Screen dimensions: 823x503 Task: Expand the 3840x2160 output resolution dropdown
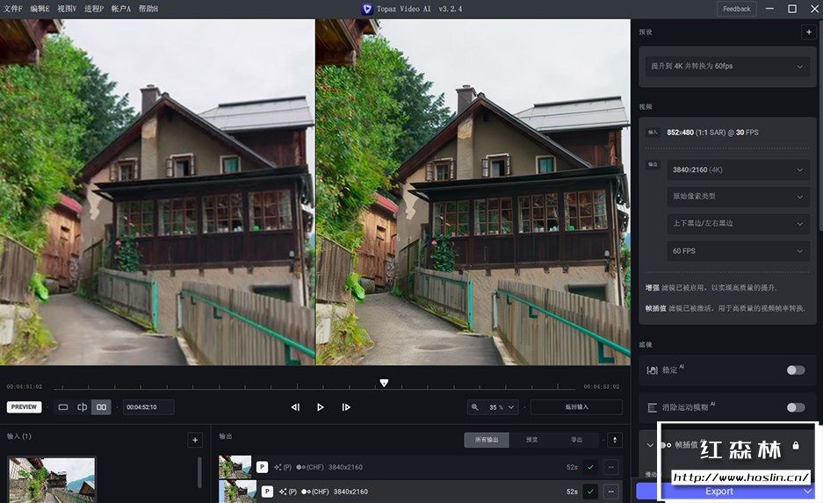[x=736, y=169]
